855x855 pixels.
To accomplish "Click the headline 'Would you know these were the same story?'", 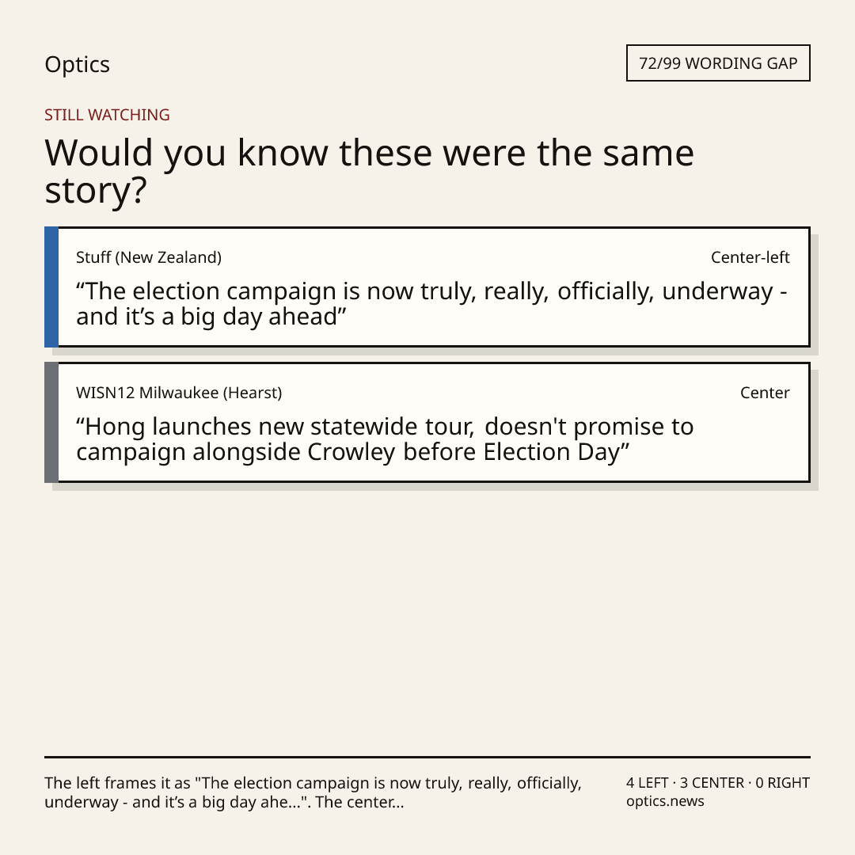I will [369, 171].
